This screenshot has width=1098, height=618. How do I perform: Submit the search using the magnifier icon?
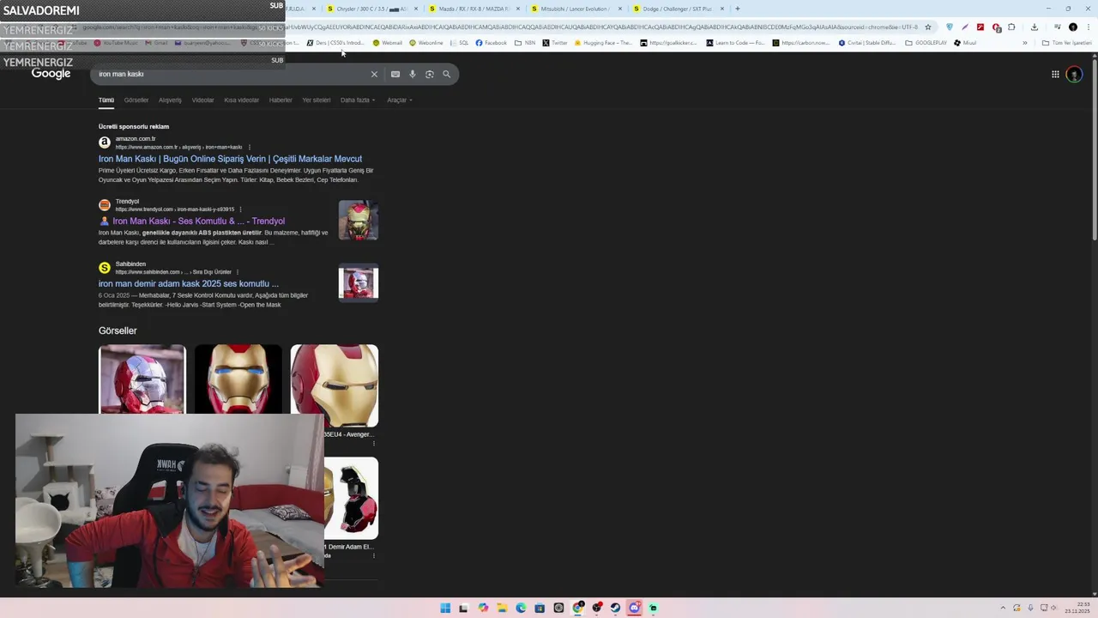(x=446, y=74)
